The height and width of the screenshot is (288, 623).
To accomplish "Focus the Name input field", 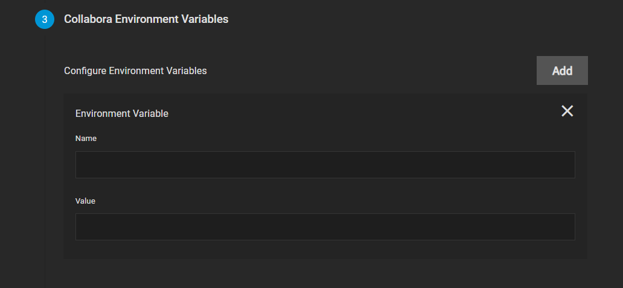I will 325,164.
